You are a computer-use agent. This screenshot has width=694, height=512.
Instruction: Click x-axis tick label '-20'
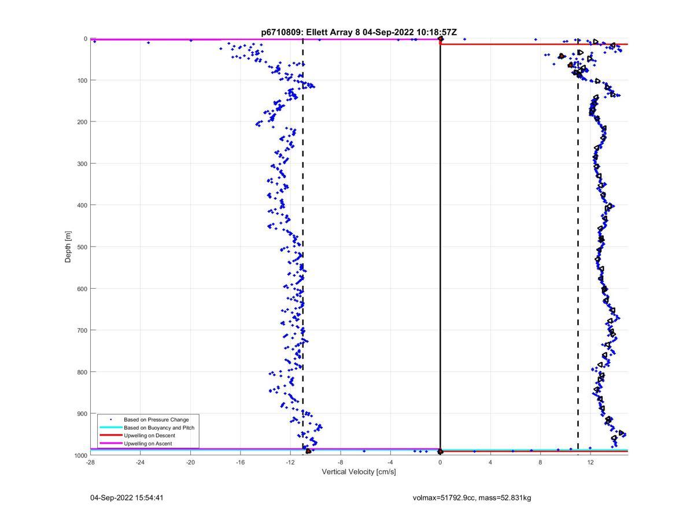190,462
